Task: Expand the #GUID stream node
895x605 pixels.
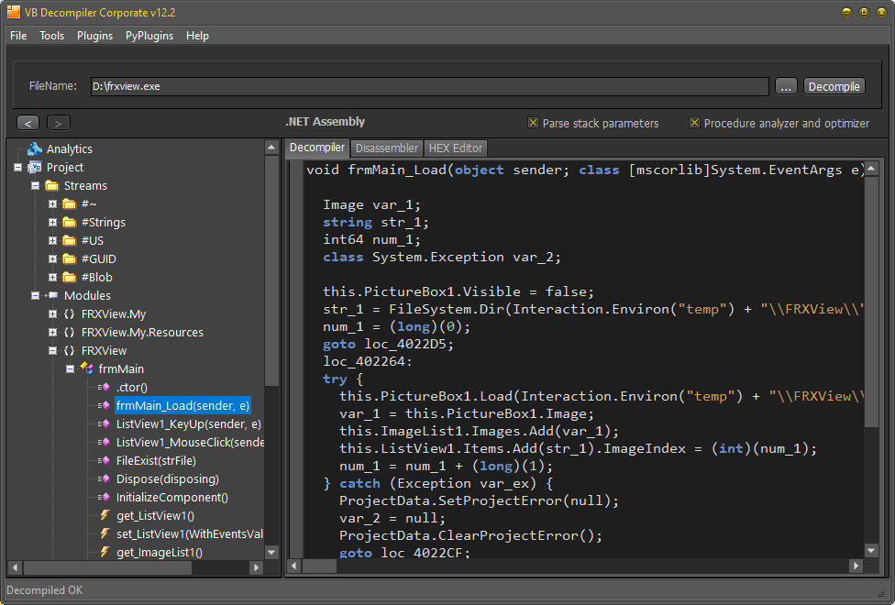Action: (x=52, y=258)
